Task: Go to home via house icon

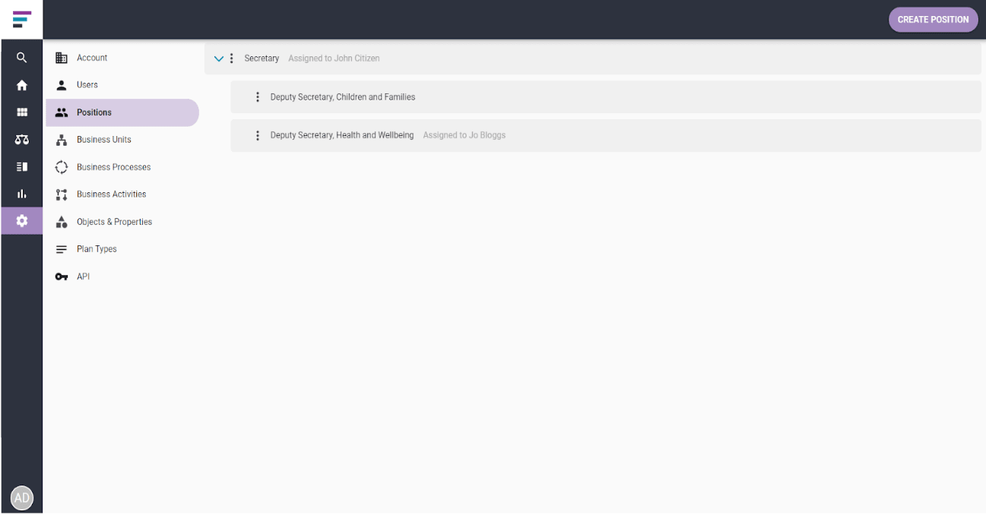Action: [x=22, y=85]
